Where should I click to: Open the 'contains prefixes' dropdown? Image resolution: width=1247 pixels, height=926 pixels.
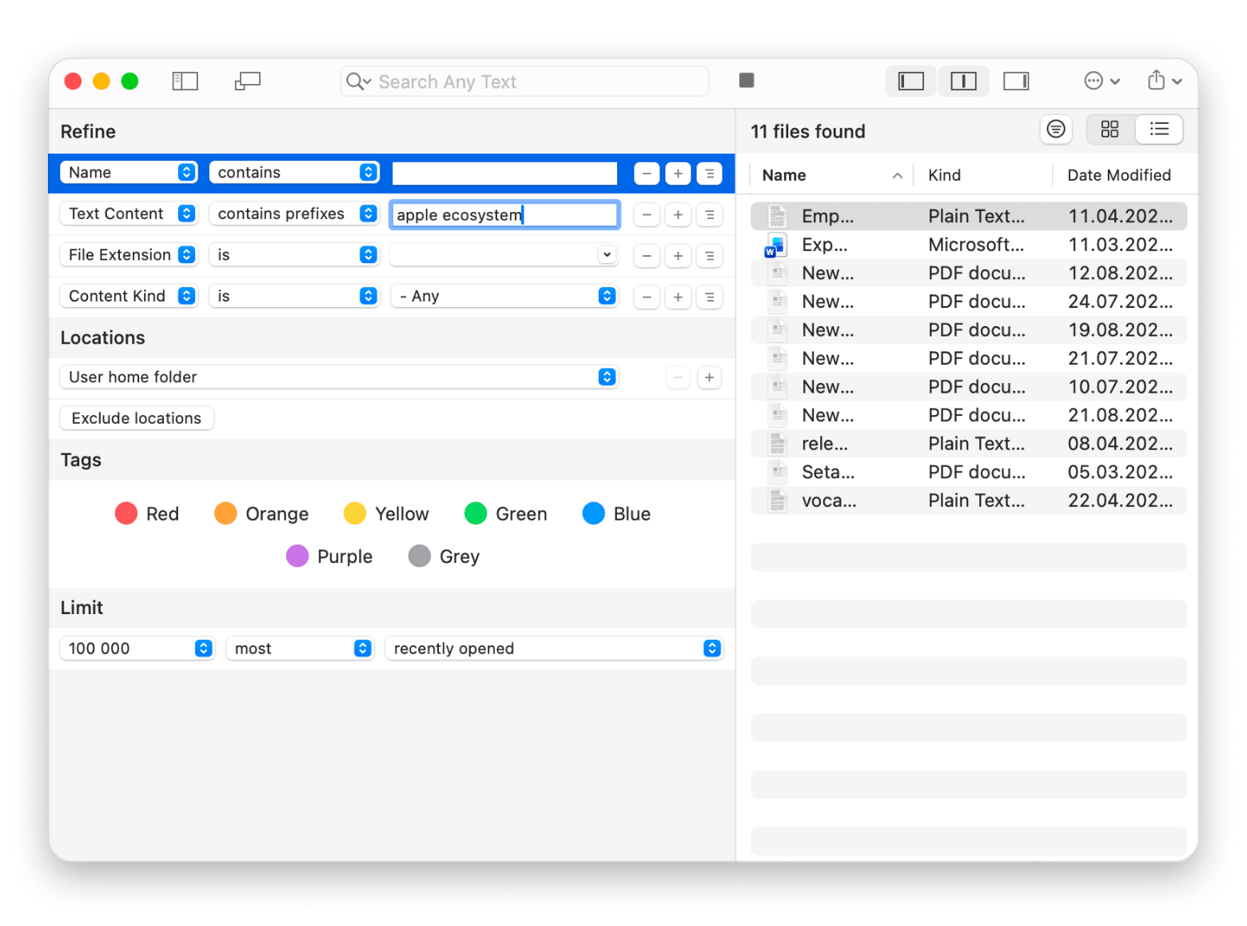(293, 214)
